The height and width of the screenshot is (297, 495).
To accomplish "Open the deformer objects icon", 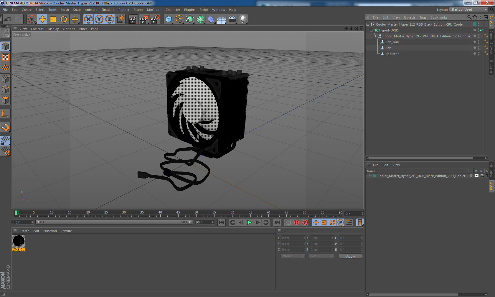I will 211,19.
